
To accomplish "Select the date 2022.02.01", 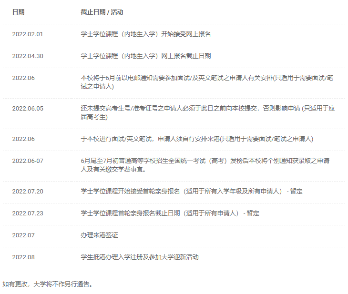I will coord(27,34).
